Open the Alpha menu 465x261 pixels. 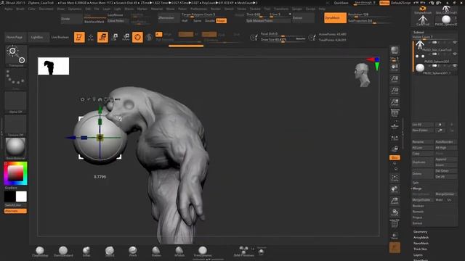click(9, 9)
